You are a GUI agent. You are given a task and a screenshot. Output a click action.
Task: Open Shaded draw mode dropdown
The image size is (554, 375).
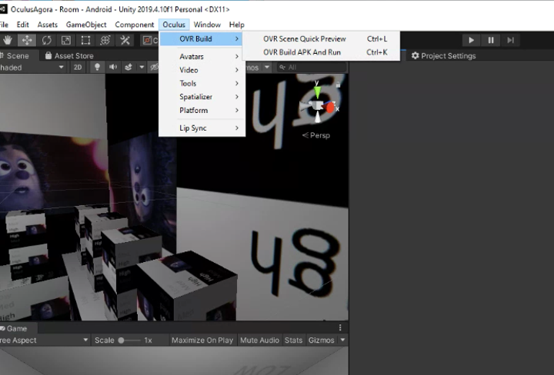(32, 68)
